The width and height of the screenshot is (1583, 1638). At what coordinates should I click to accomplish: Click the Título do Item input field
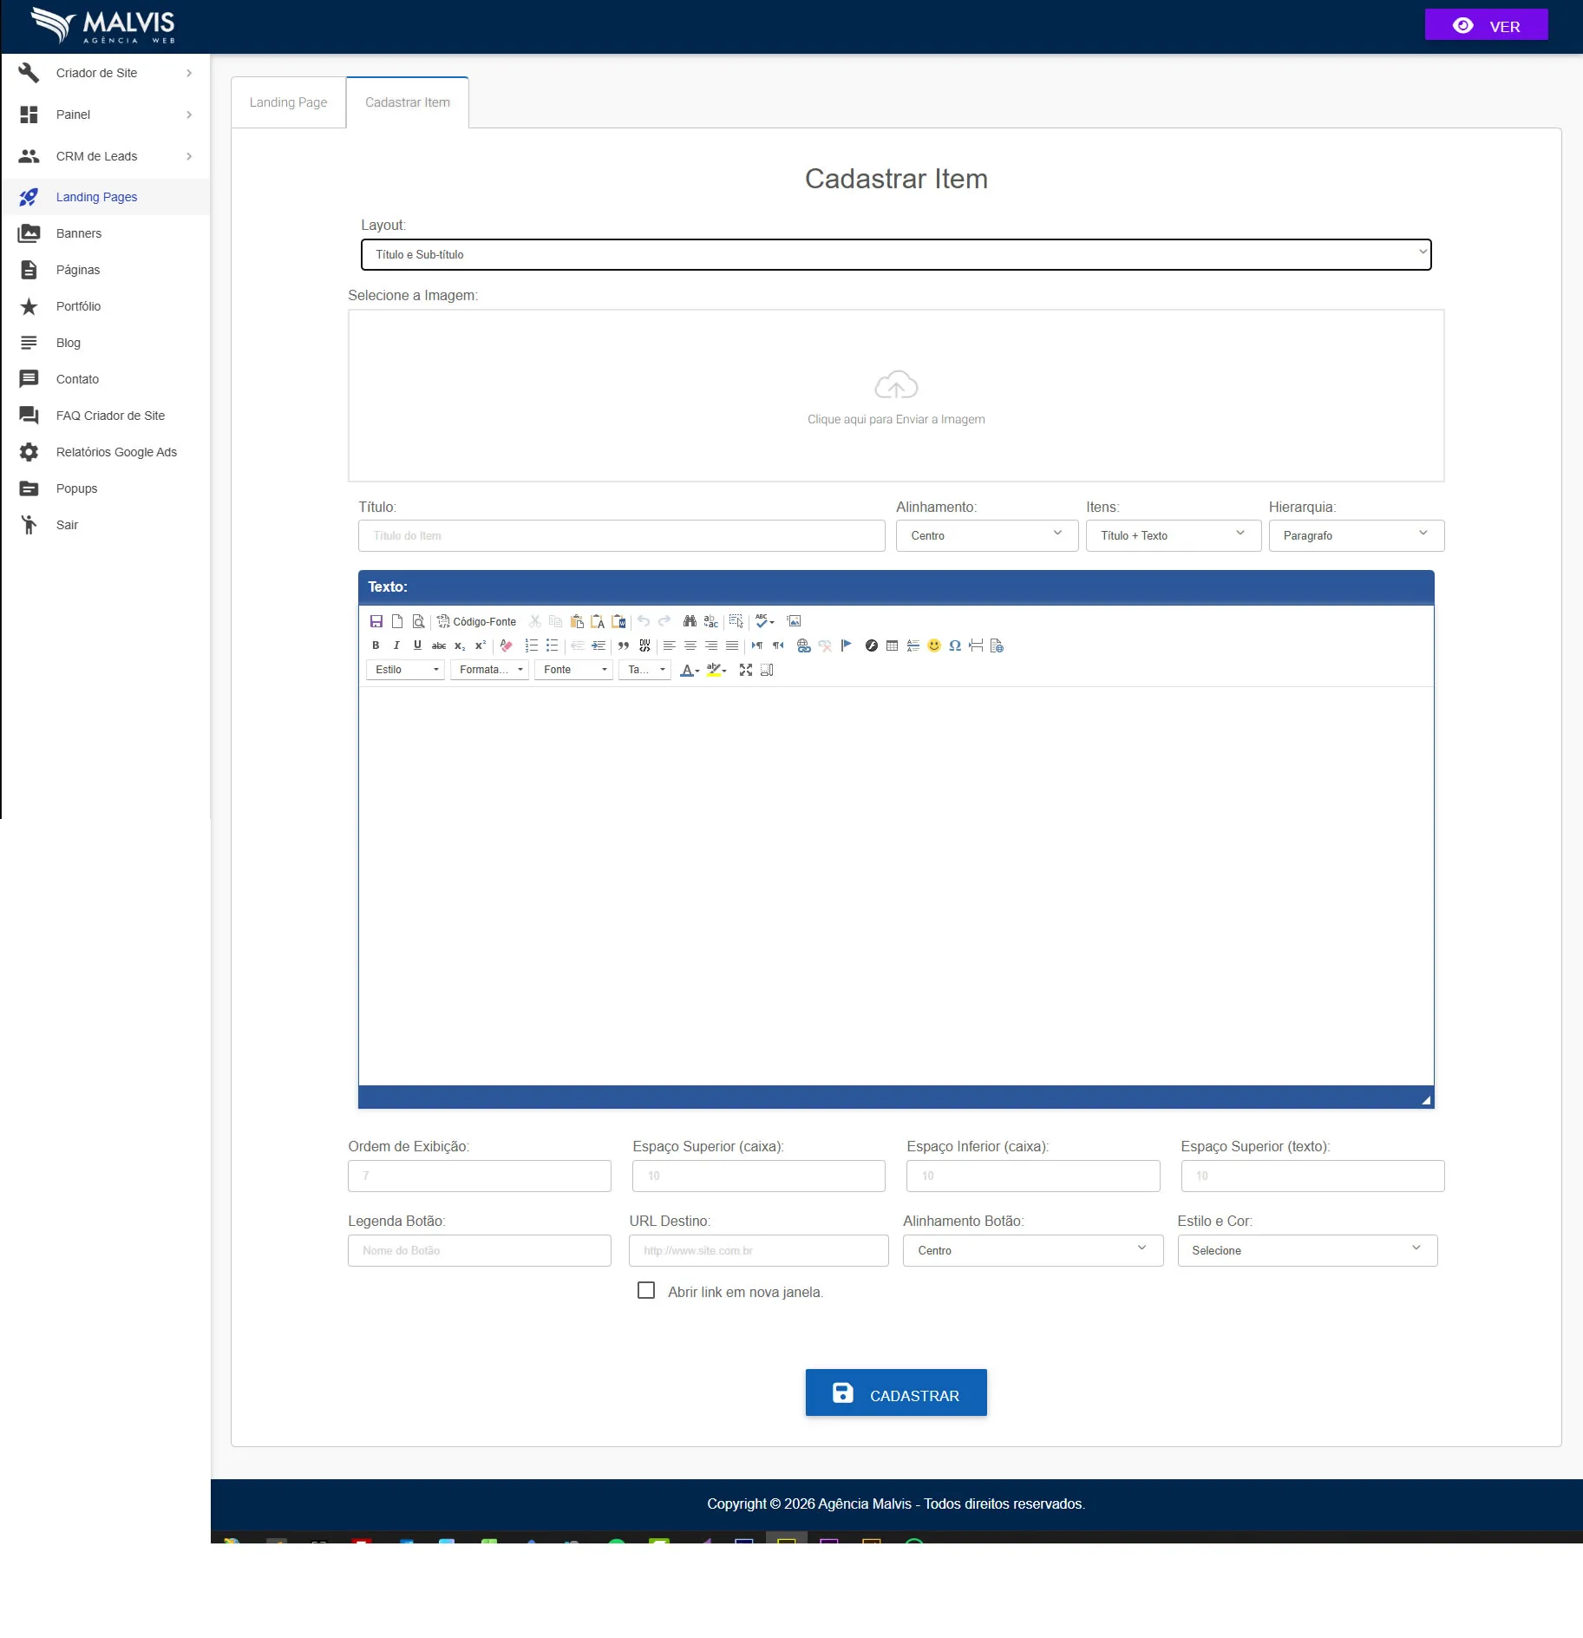pyautogui.click(x=621, y=535)
